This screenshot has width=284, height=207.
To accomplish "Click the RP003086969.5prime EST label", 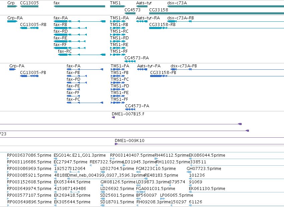I will (x=29, y=169).
